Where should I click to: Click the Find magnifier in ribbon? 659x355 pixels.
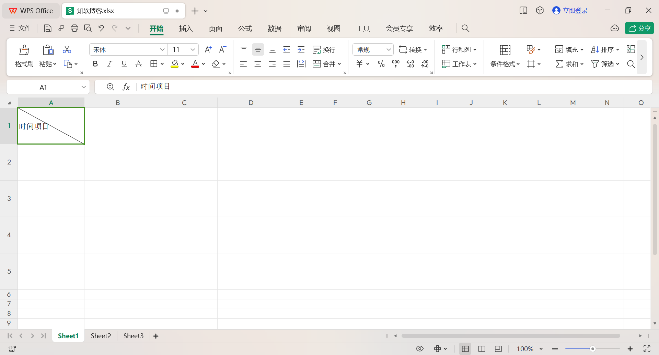point(631,64)
